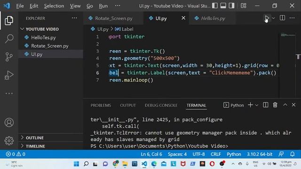The height and width of the screenshot is (169, 301).
Task: Open the Selection menu
Action: pyautogui.click(x=54, y=6)
